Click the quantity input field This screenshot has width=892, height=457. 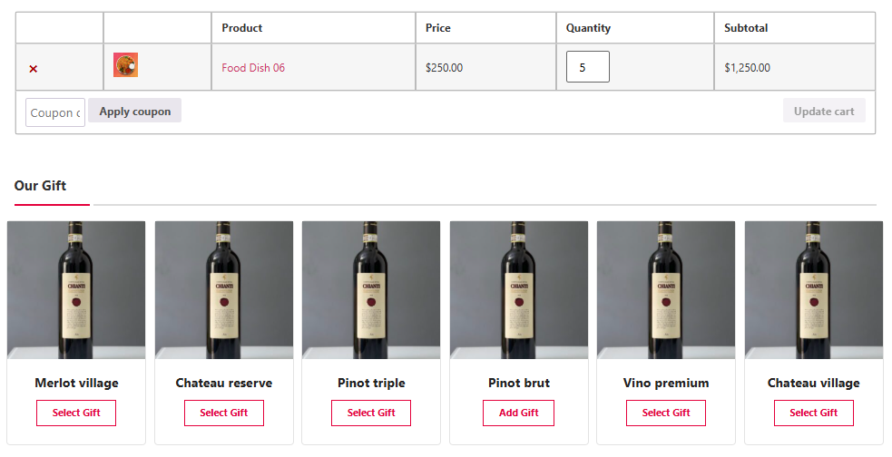point(587,67)
